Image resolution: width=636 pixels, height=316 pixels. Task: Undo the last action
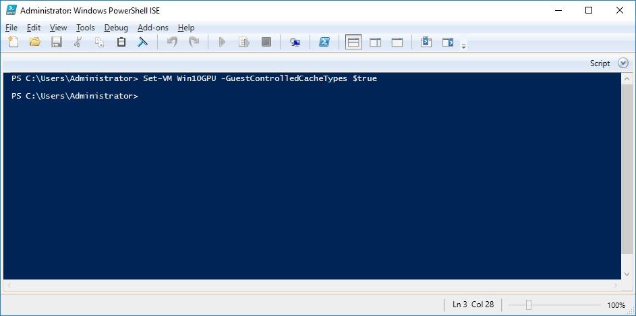[173, 42]
